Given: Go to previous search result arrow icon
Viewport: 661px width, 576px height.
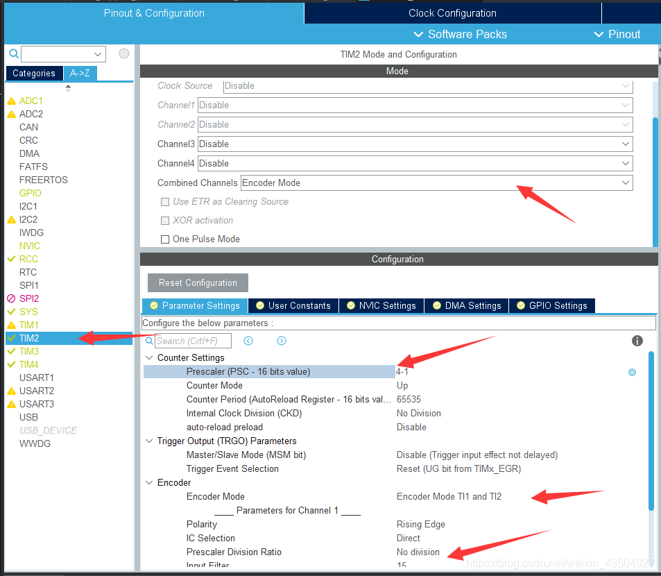Looking at the screenshot, I should [x=248, y=341].
